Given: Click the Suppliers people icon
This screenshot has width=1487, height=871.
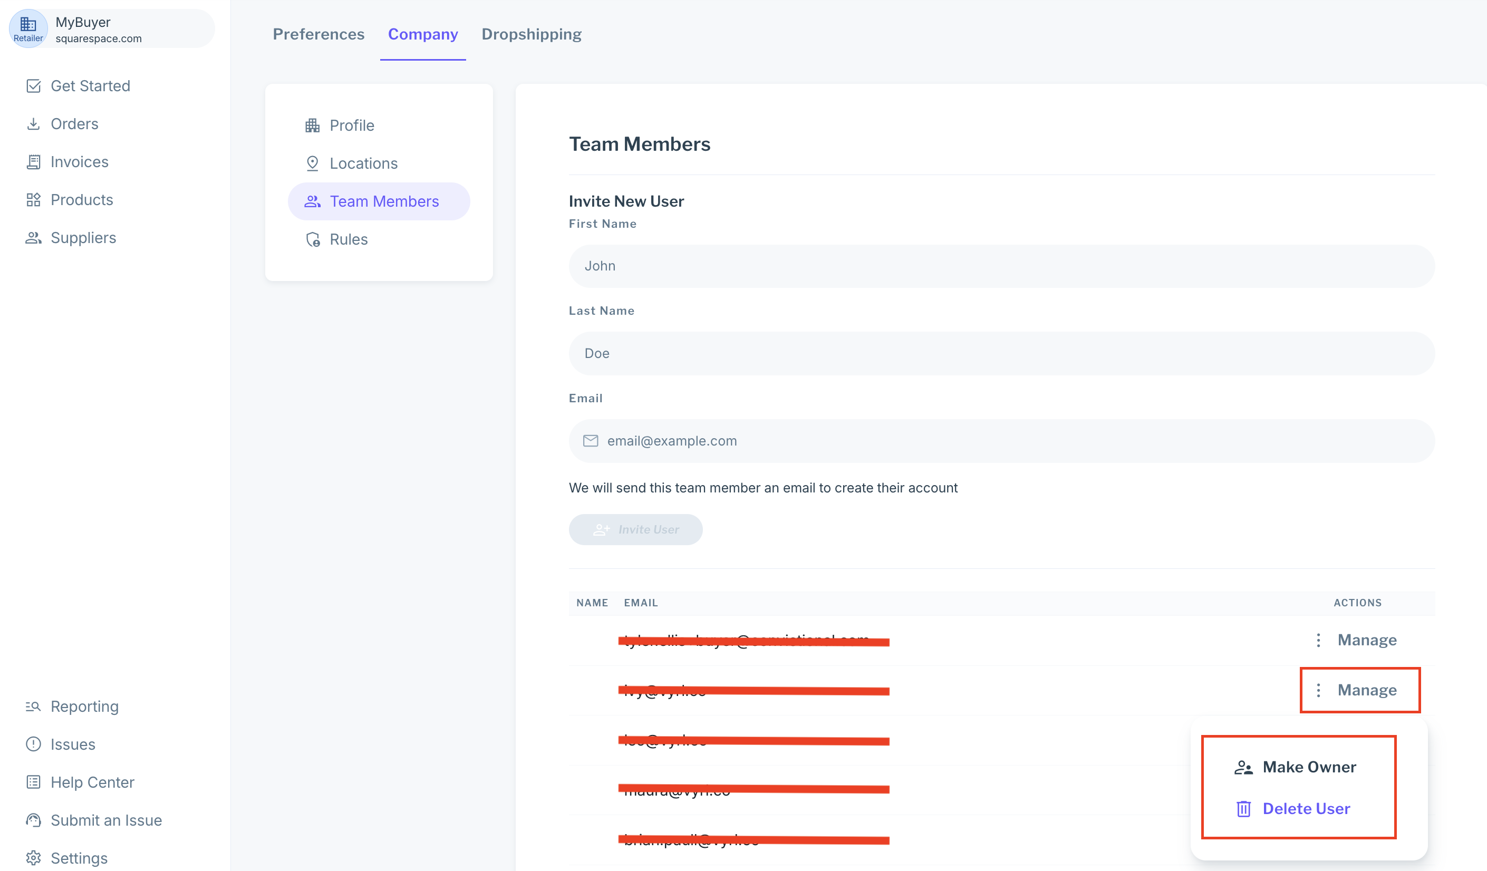Looking at the screenshot, I should coord(34,238).
